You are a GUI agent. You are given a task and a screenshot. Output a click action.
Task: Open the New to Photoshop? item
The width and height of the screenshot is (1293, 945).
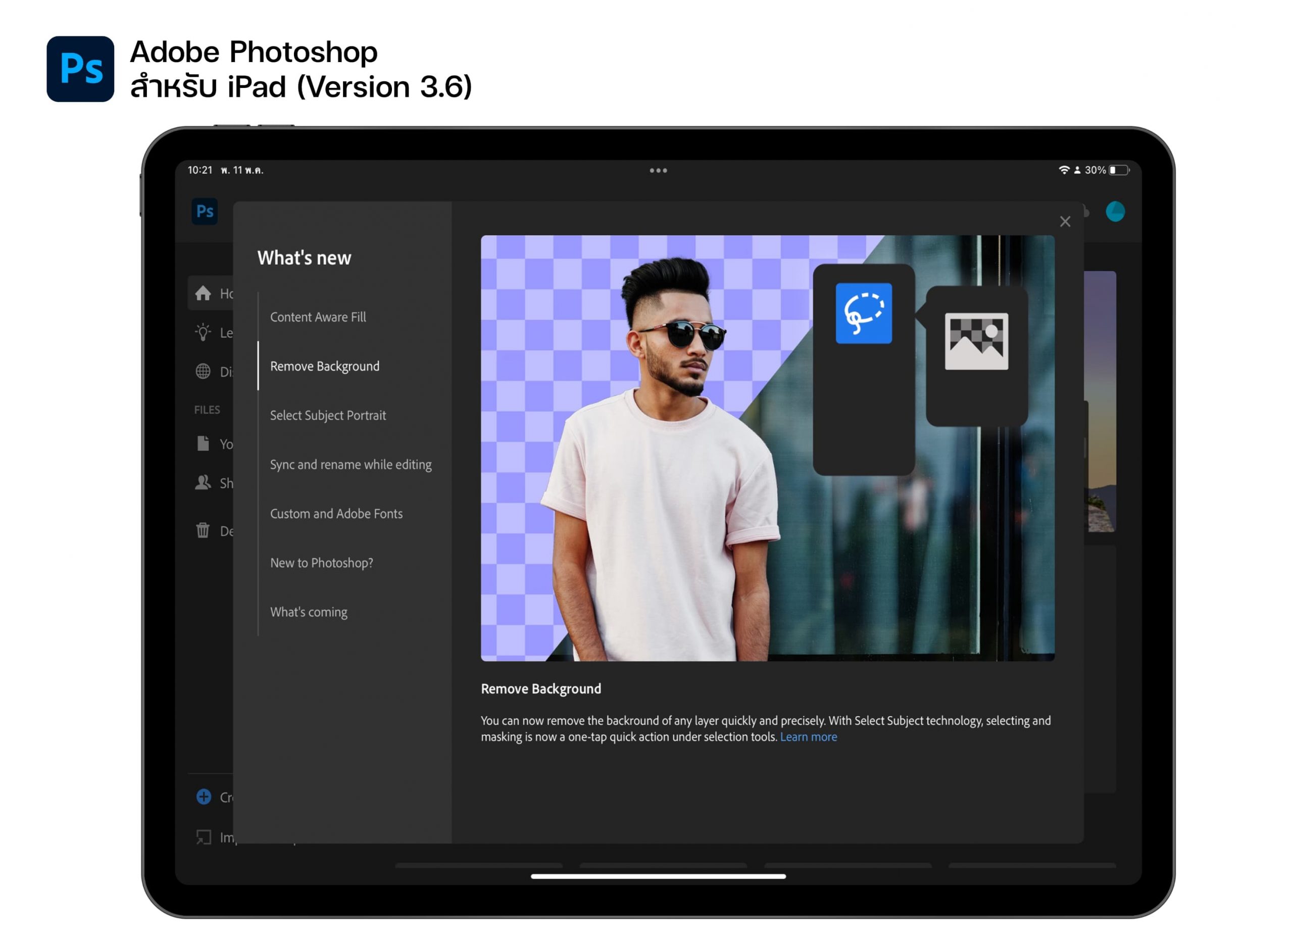(321, 563)
